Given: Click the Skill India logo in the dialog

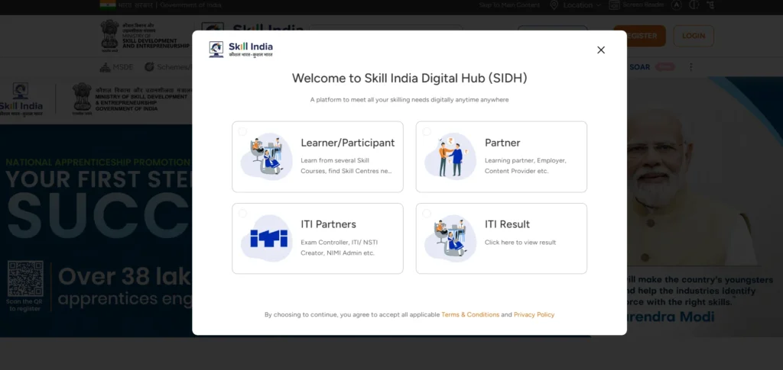Looking at the screenshot, I should (x=241, y=50).
